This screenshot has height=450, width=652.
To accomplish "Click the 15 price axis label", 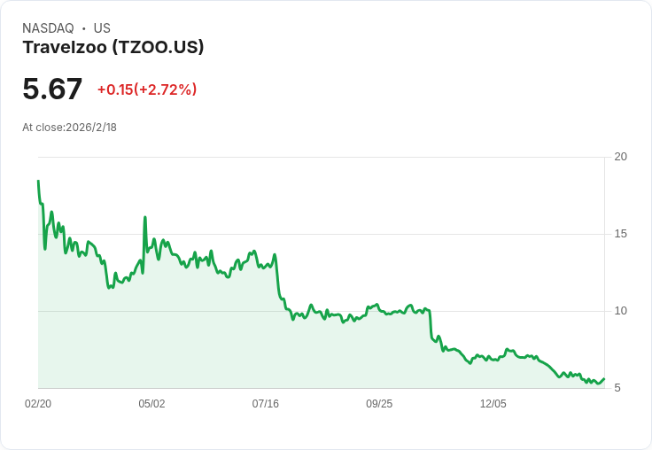I will point(620,234).
